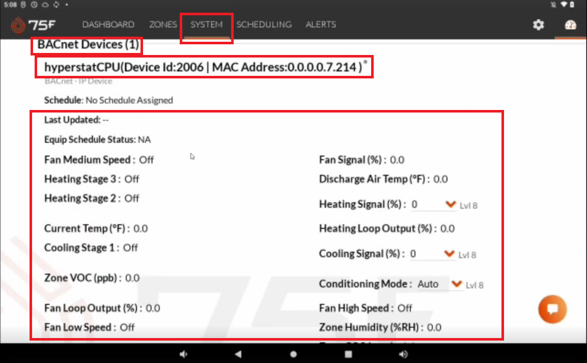The height and width of the screenshot is (363, 587).
Task: Click the Fan Medium Speed Off value
Action: tap(147, 160)
